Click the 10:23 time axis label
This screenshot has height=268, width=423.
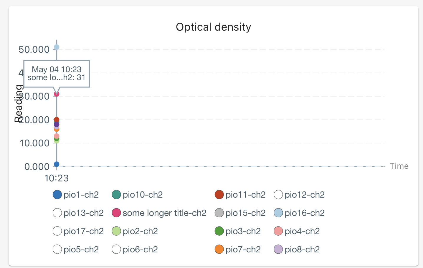[57, 178]
